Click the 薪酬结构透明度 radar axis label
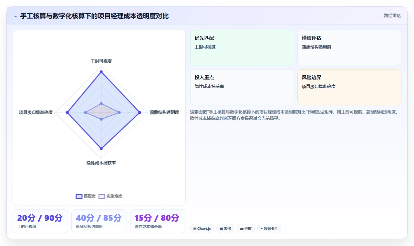414x246 pixels. point(164,112)
